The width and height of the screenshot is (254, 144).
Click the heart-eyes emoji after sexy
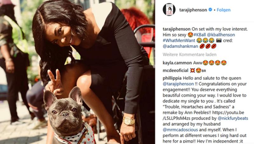click(190, 35)
